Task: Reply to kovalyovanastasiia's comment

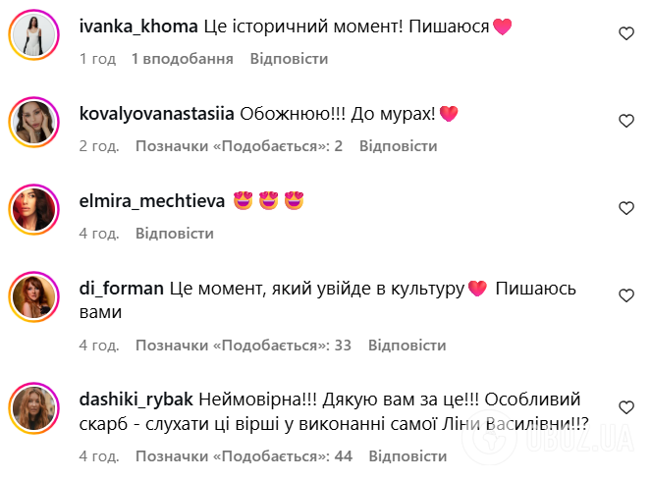Action: tap(398, 146)
